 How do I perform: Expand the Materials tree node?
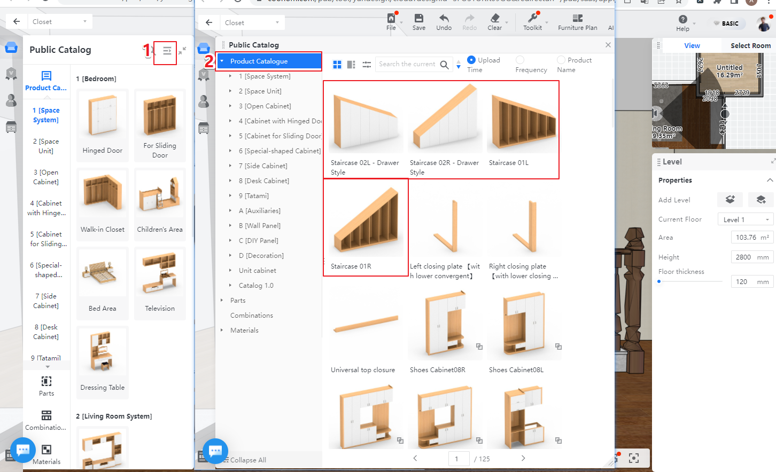tap(222, 331)
